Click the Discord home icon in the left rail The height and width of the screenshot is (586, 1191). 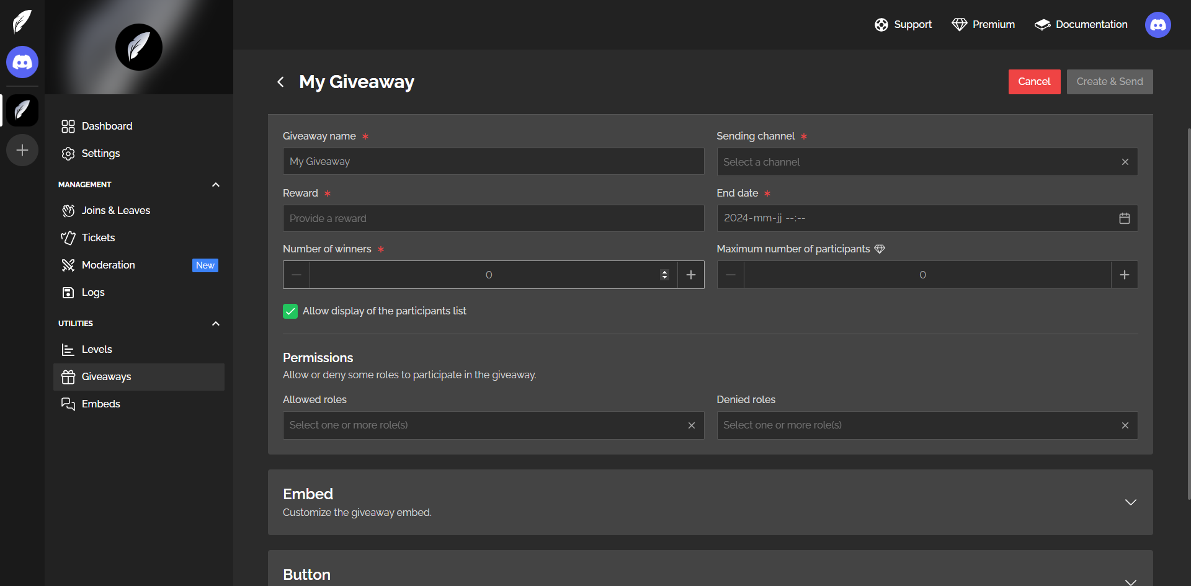point(22,62)
